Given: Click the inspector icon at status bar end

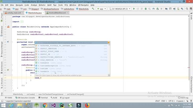Looking at the screenshot, I should (x=191, y=101).
